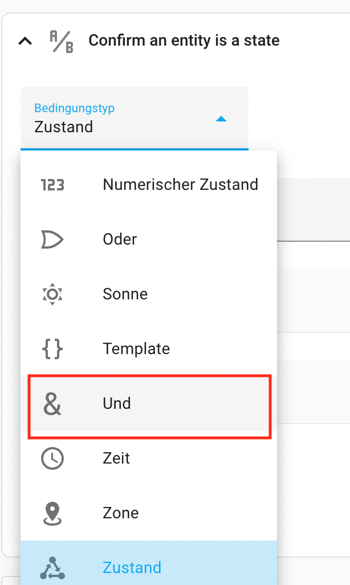The height and width of the screenshot is (585, 350).
Task: Close the Bedingungstyp dropdown via blue arrow
Action: [x=222, y=119]
